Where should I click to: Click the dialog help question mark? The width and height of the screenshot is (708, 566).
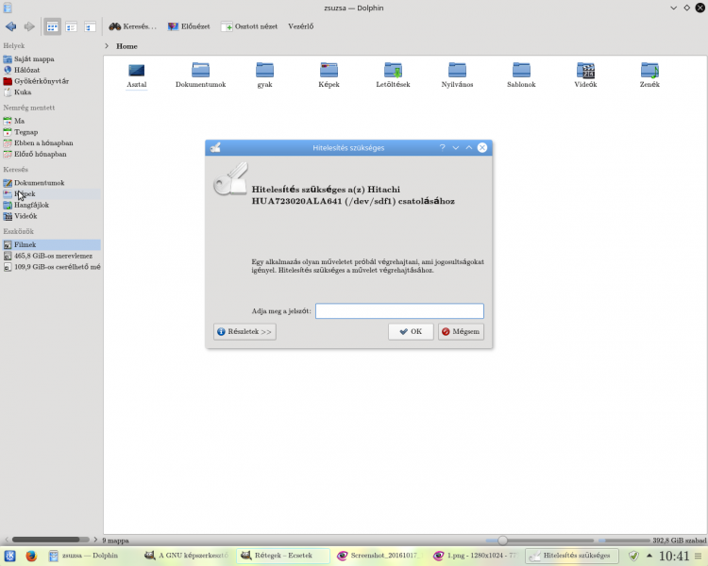coord(443,147)
